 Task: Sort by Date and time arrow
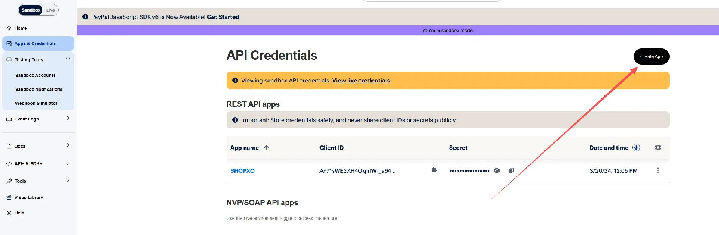636,148
